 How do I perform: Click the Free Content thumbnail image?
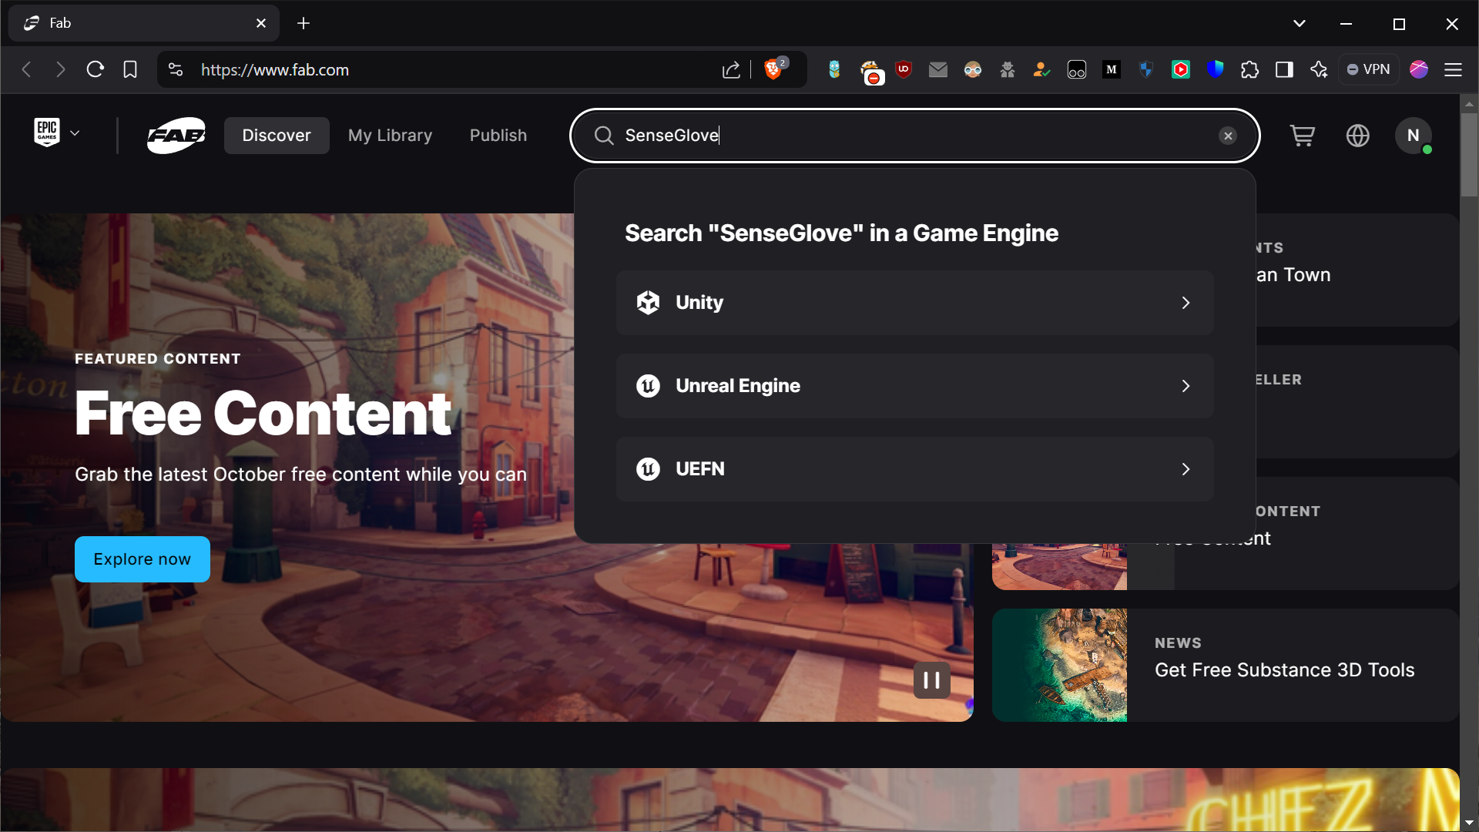point(1061,565)
